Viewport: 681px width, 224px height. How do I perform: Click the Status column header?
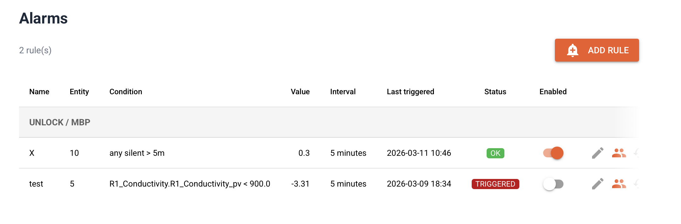tap(495, 92)
